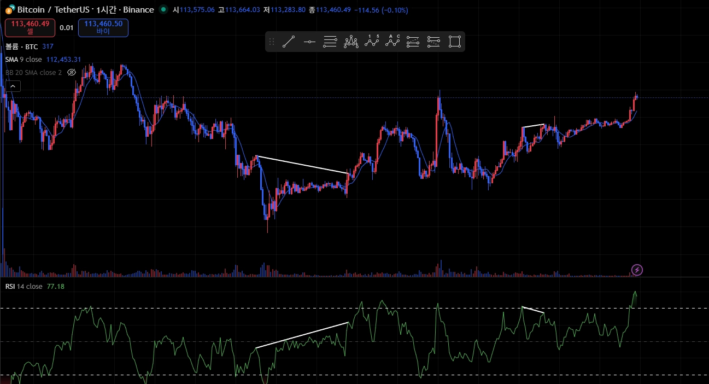Click the blue 113,460.50 buy button
Image resolution: width=709 pixels, height=384 pixels.
[x=103, y=27]
